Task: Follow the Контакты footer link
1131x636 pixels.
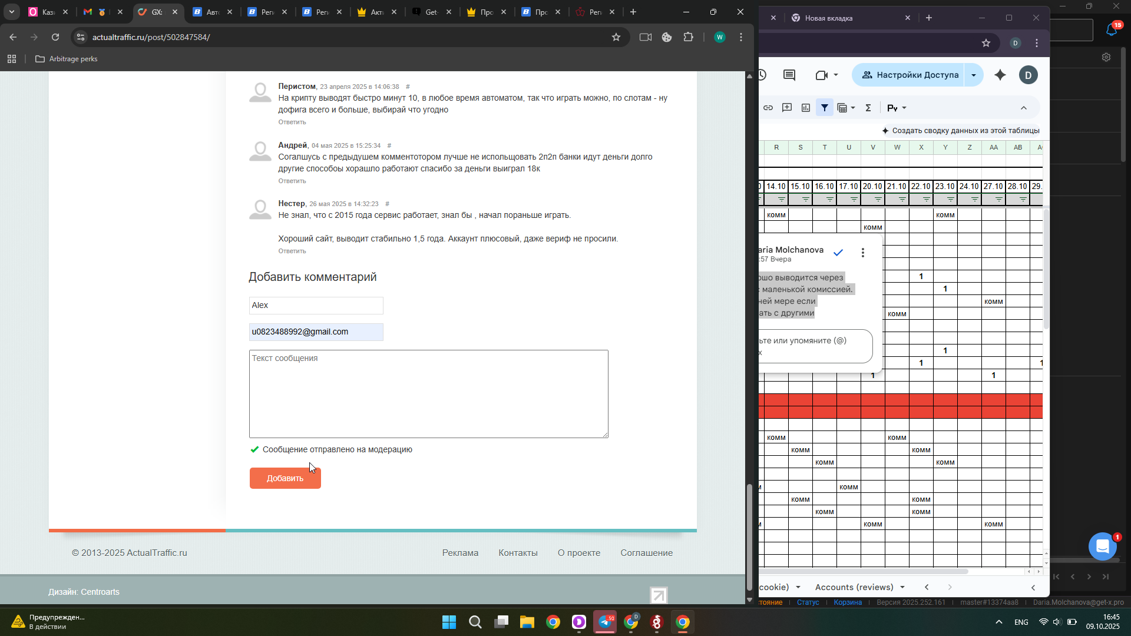Action: pyautogui.click(x=518, y=553)
